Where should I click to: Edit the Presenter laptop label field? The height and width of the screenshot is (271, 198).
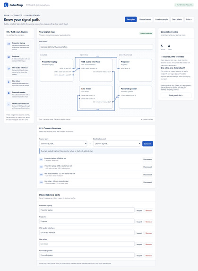pyautogui.click(x=86, y=210)
